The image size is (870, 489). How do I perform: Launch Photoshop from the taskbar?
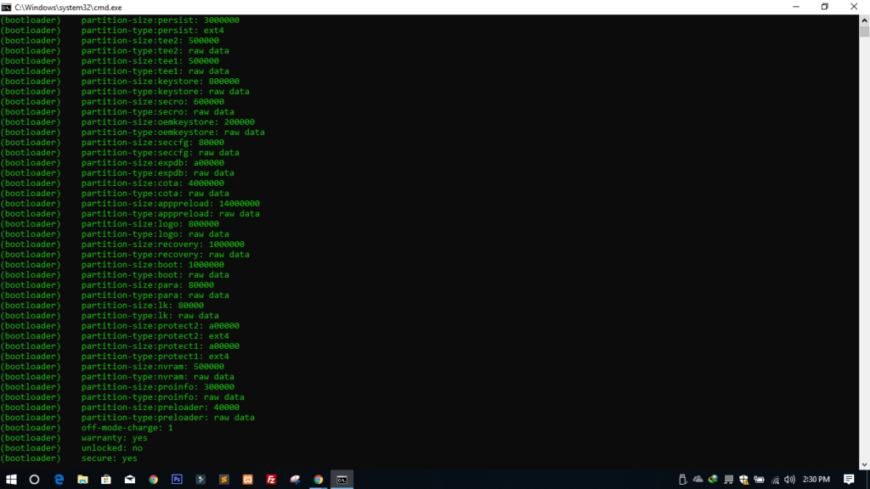[177, 480]
